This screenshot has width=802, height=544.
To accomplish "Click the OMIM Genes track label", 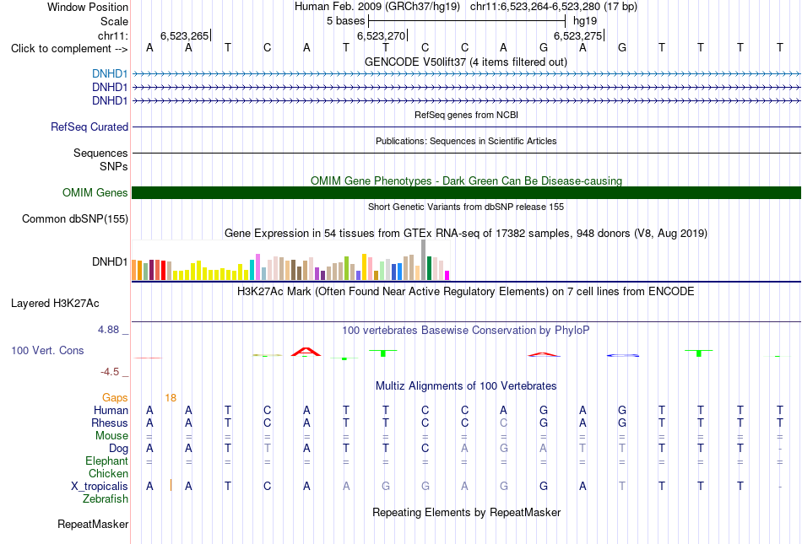I will [95, 192].
